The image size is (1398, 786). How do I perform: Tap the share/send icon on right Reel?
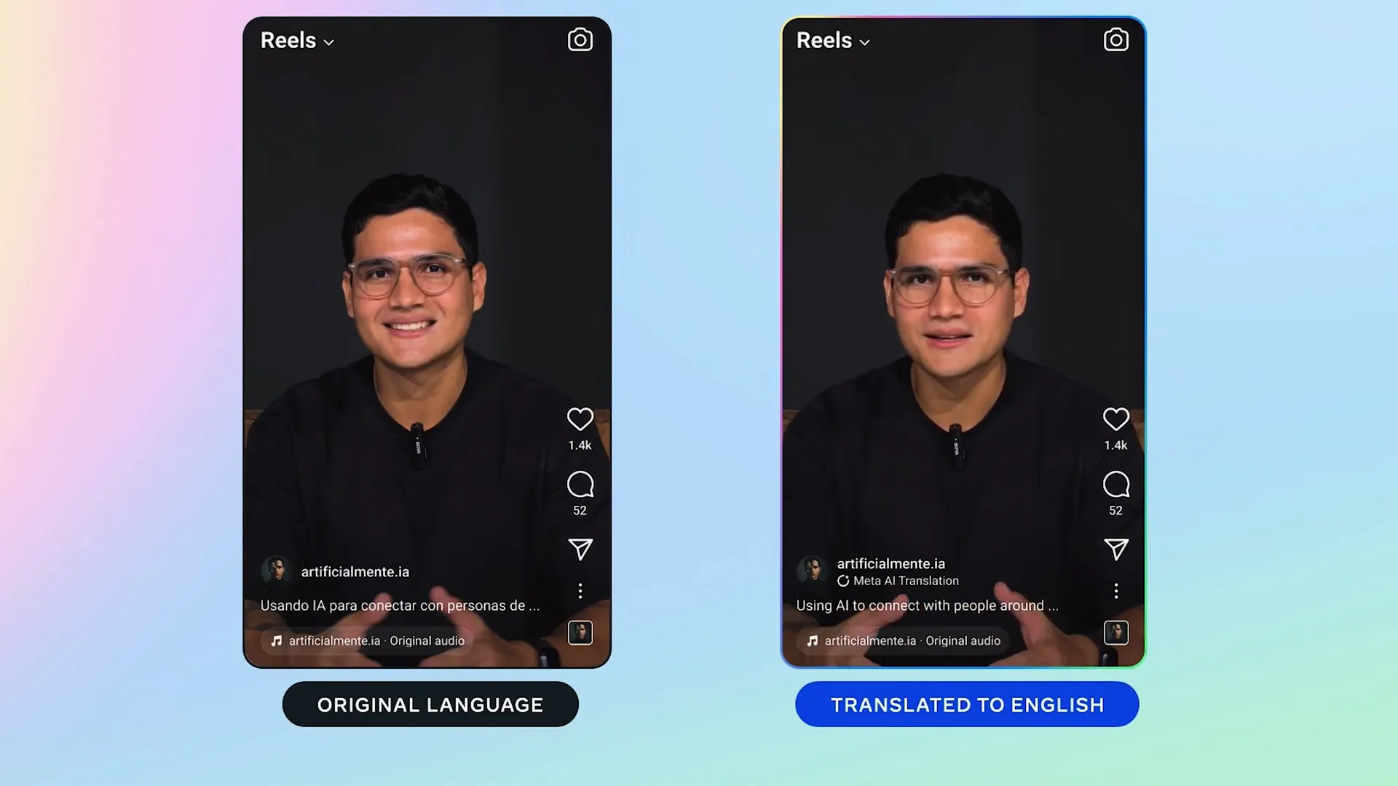coord(1115,547)
